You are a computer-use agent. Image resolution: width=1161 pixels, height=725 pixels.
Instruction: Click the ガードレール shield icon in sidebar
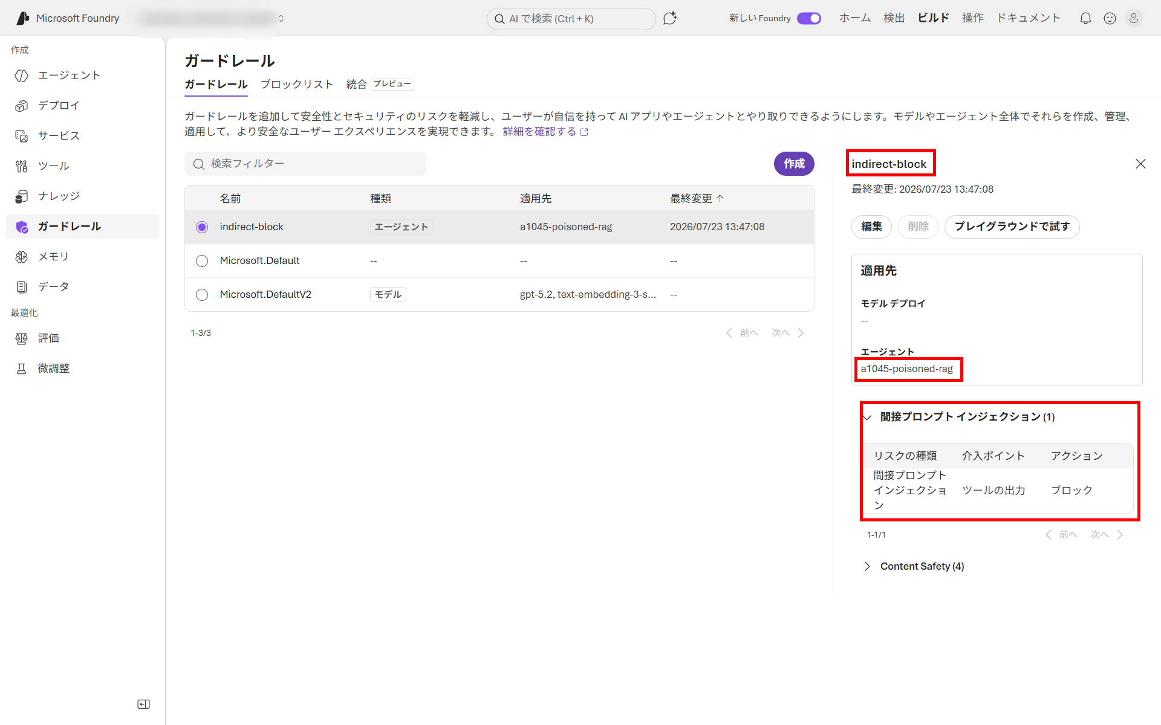point(22,227)
